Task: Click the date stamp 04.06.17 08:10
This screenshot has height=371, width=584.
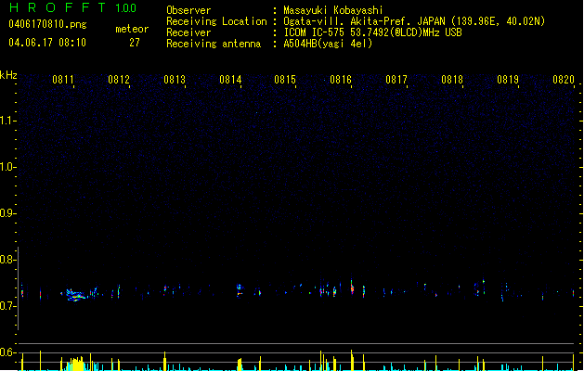Action: coord(47,43)
